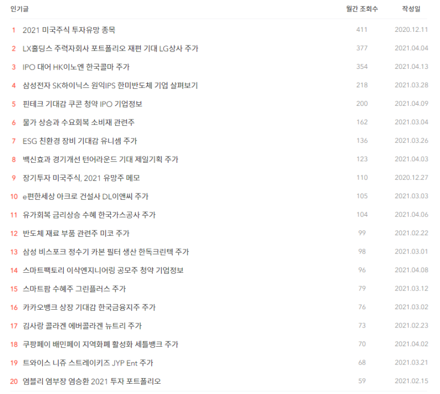Click monthly view count 218
This screenshot has height=394, width=440.
pos(362,85)
